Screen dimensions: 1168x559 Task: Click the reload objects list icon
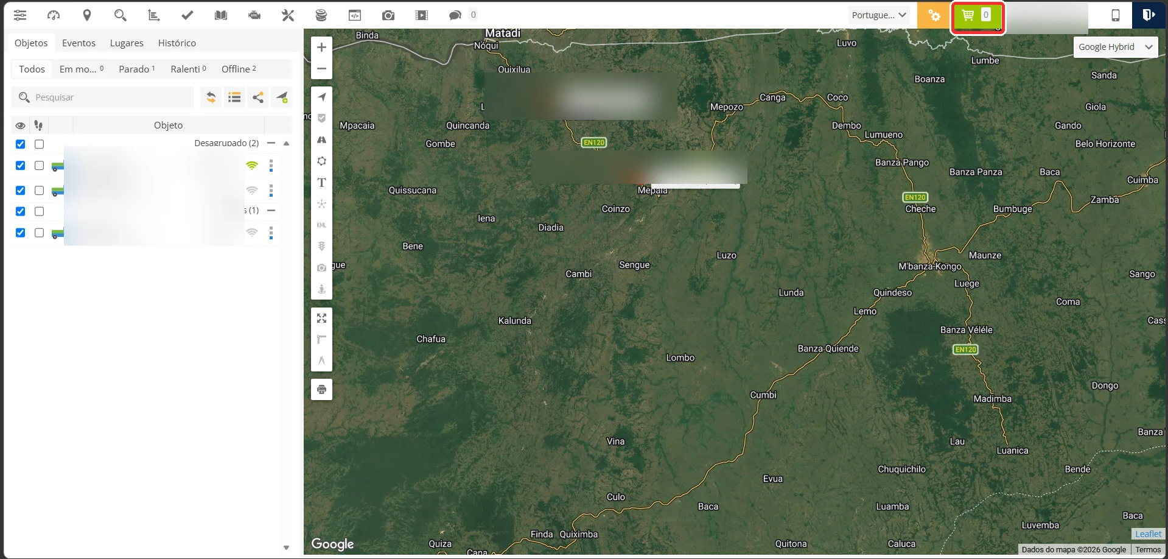coord(211,97)
